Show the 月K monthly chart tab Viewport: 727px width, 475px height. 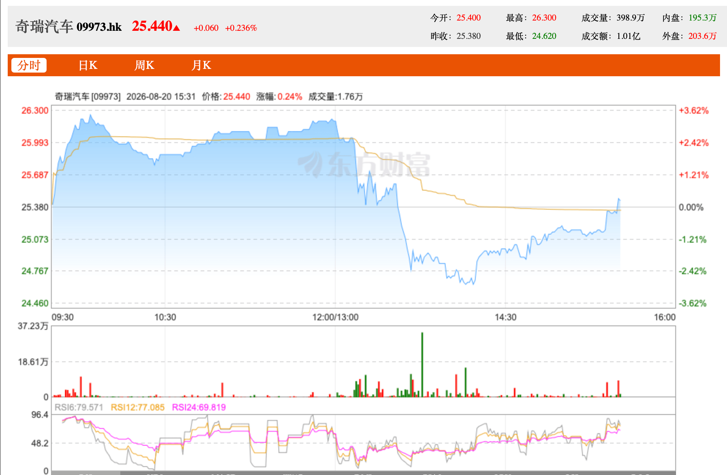(201, 65)
